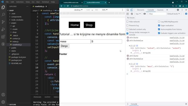Image resolution: width=188 pixels, height=106 pixels.
Task: Open package.json in explorer
Action: 16,60
